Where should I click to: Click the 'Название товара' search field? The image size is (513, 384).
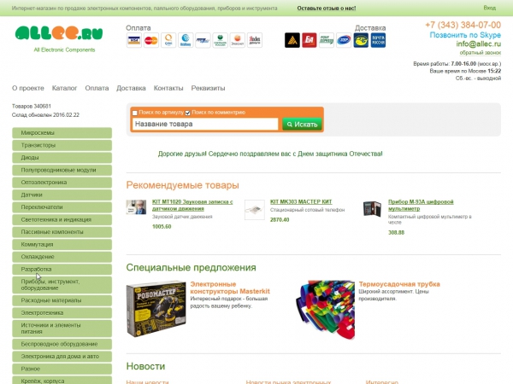click(x=205, y=124)
